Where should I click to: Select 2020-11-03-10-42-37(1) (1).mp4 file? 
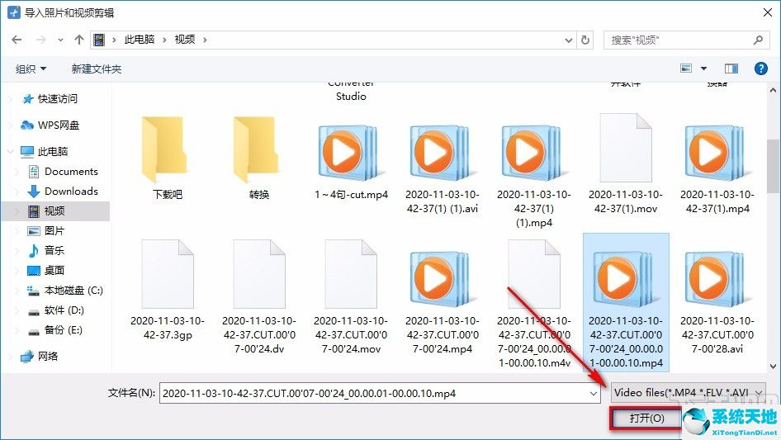[x=534, y=174]
